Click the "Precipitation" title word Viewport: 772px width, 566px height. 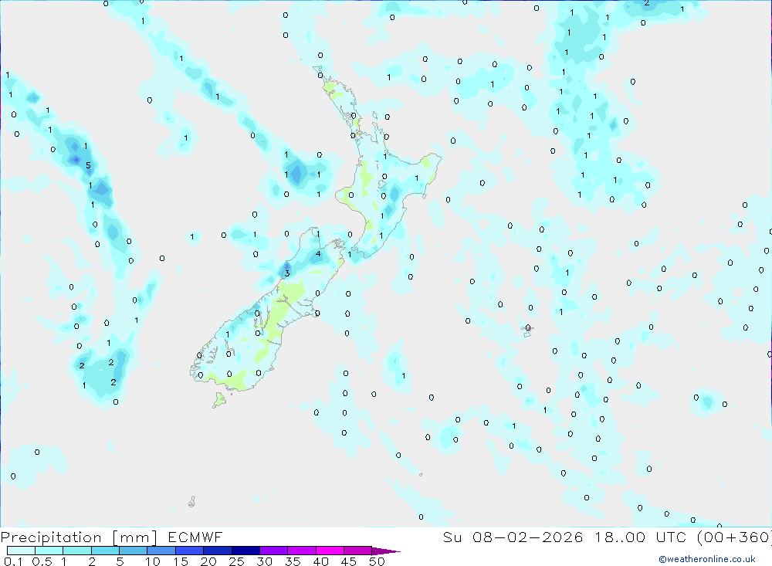(51, 537)
